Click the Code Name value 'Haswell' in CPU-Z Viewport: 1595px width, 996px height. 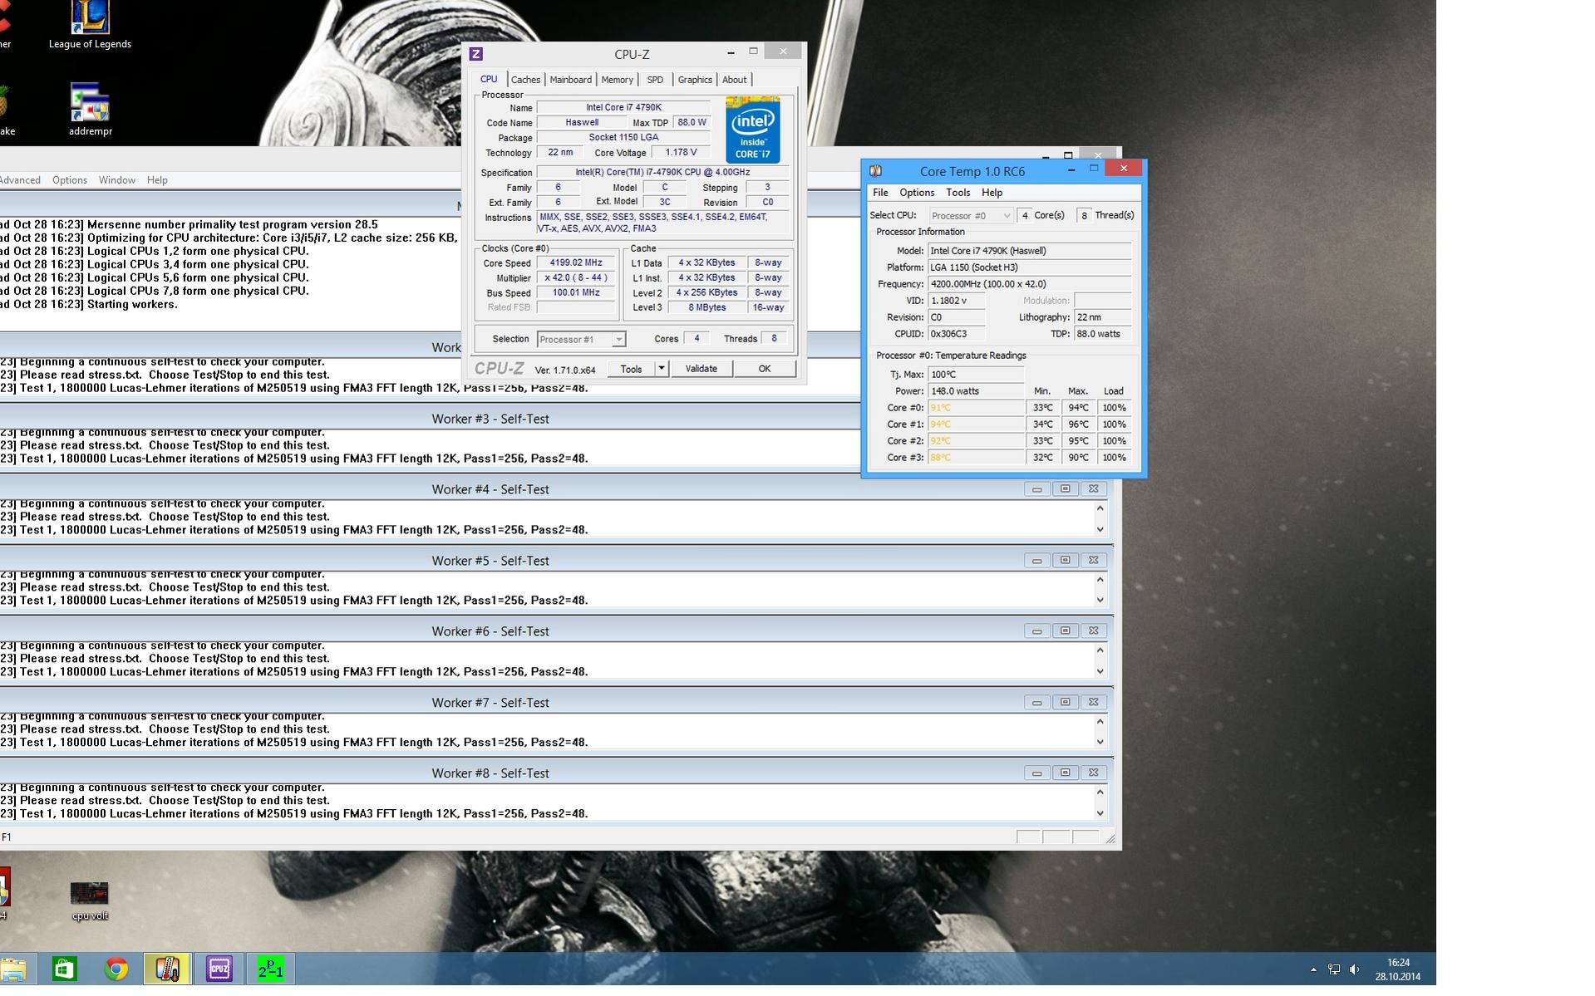tap(582, 122)
